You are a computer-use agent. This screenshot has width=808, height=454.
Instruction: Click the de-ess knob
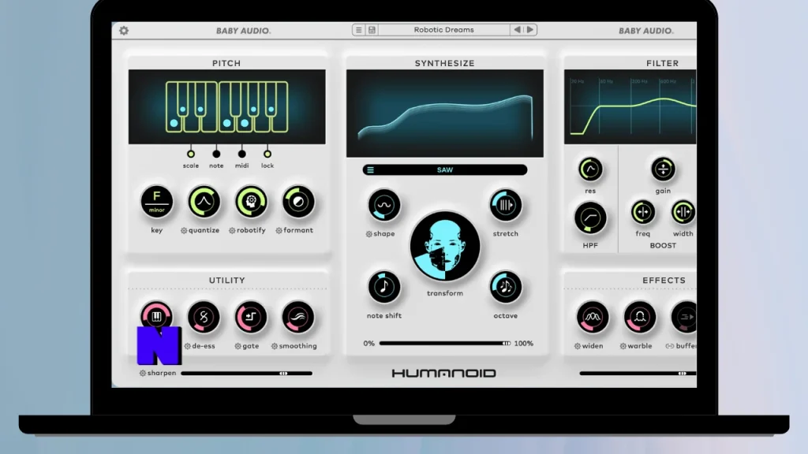(204, 317)
